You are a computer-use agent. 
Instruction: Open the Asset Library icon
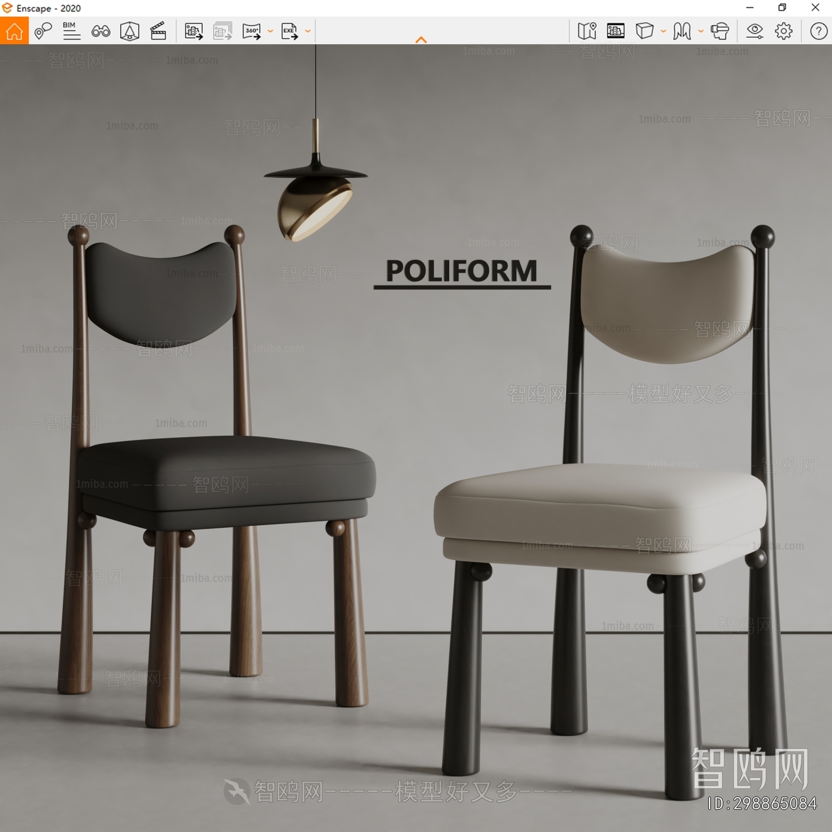point(616,31)
